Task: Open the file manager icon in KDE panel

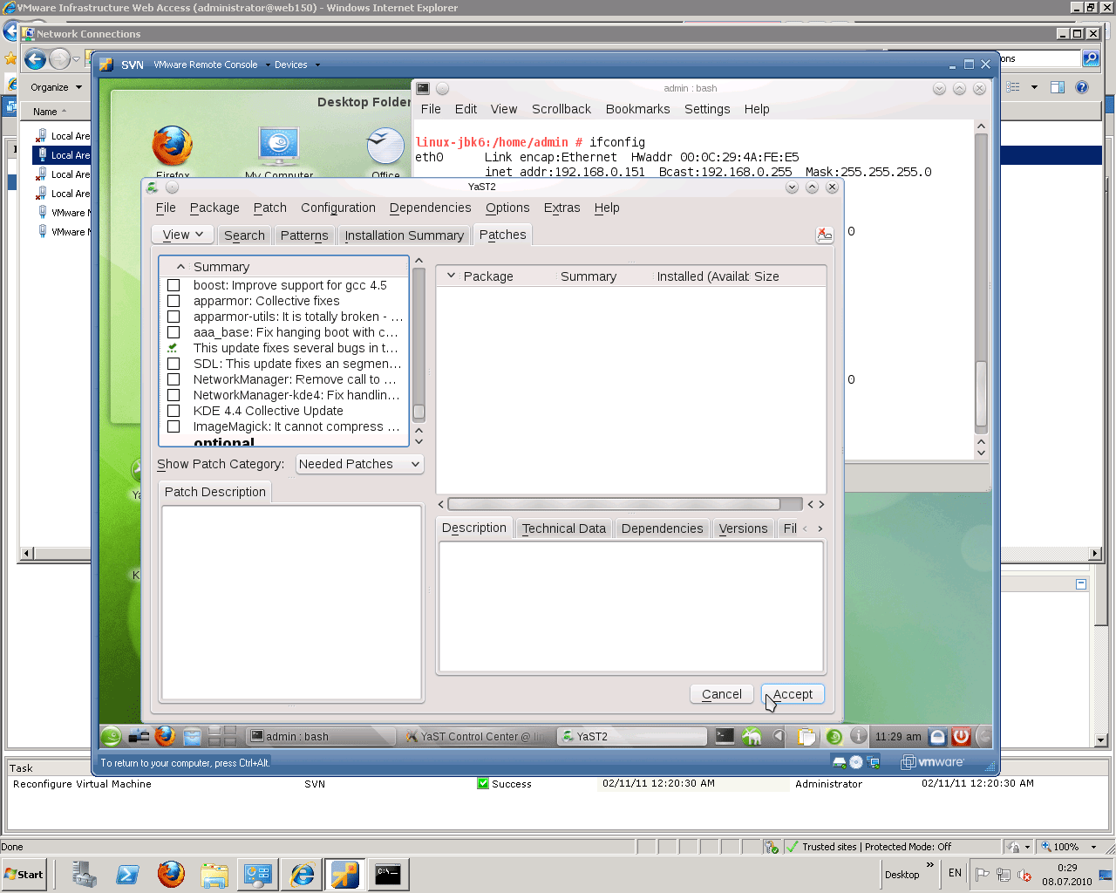Action: 193,737
